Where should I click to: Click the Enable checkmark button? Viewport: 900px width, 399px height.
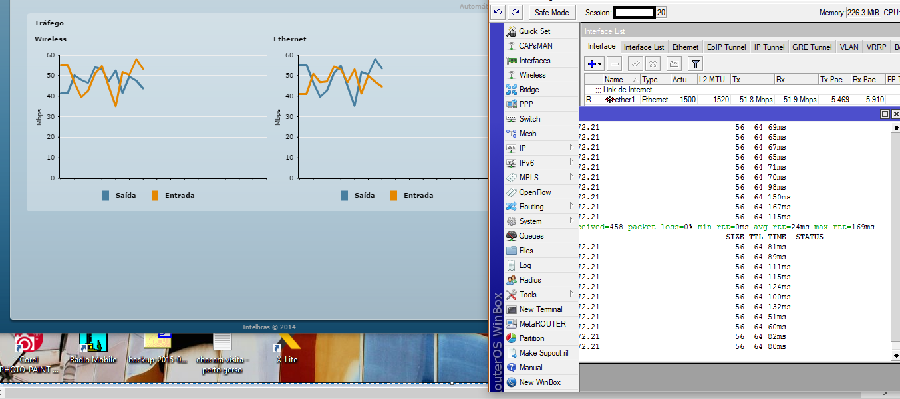635,64
